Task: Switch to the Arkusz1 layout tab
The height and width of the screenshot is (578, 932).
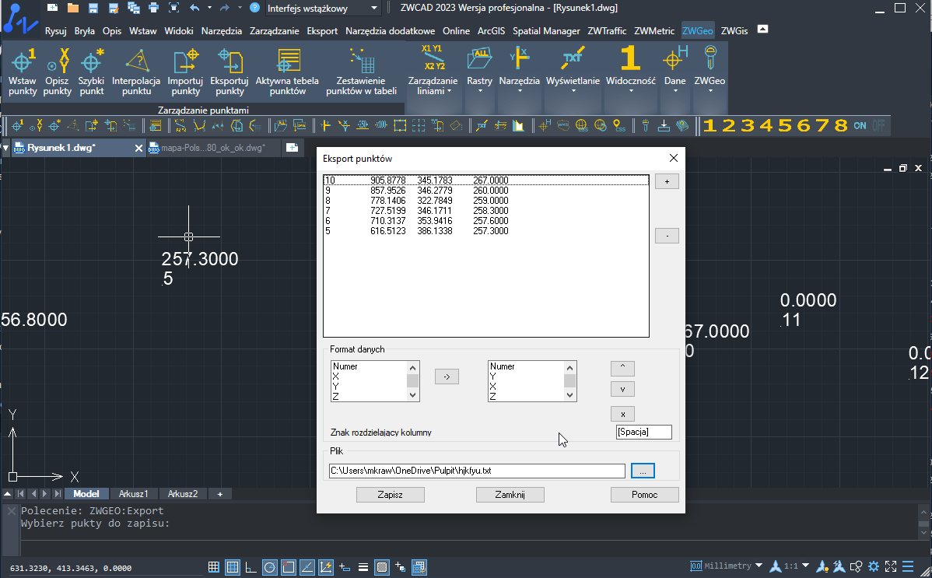Action: point(133,493)
